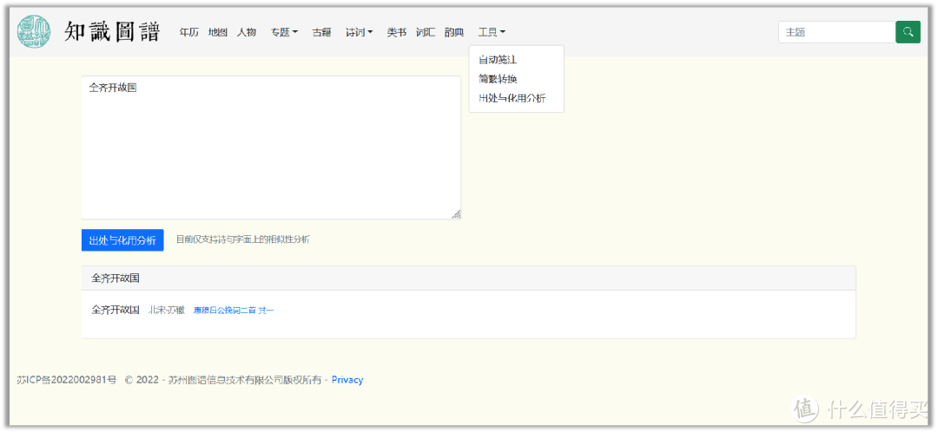
Task: Select 出处与化用分析 menu entry
Action: coord(512,98)
